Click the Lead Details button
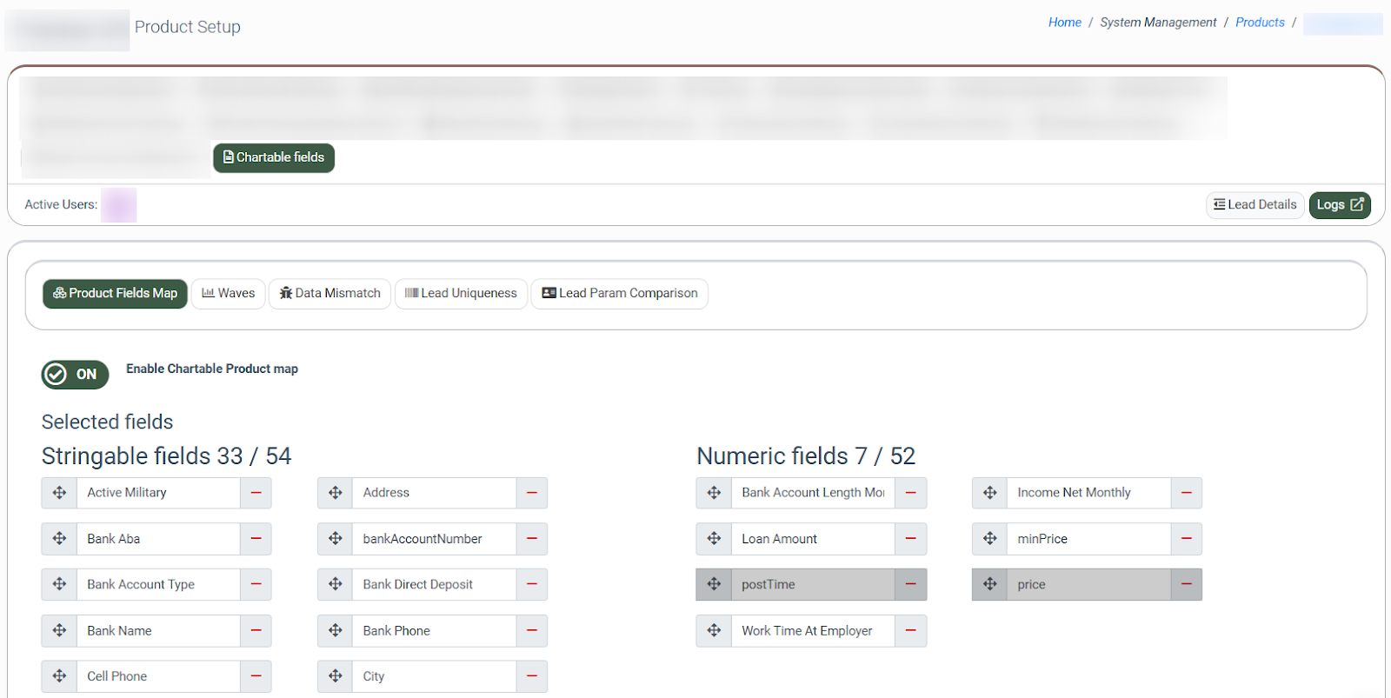The width and height of the screenshot is (1391, 698). 1255,205
